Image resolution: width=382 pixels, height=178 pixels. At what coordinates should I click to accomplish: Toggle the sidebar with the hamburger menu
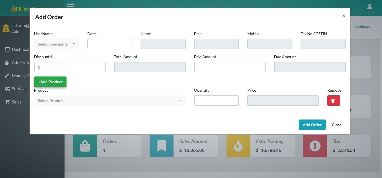point(70,5)
